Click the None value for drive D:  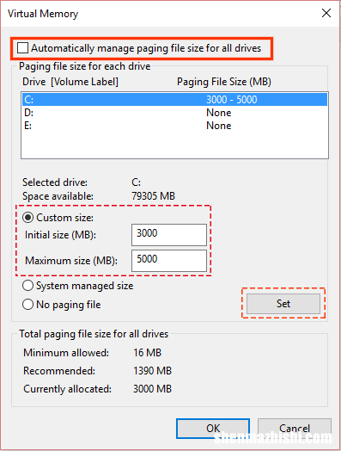tap(219, 113)
